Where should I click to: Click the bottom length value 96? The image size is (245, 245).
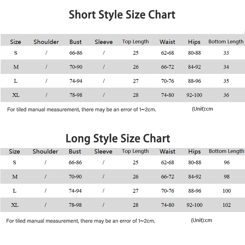point(227,162)
